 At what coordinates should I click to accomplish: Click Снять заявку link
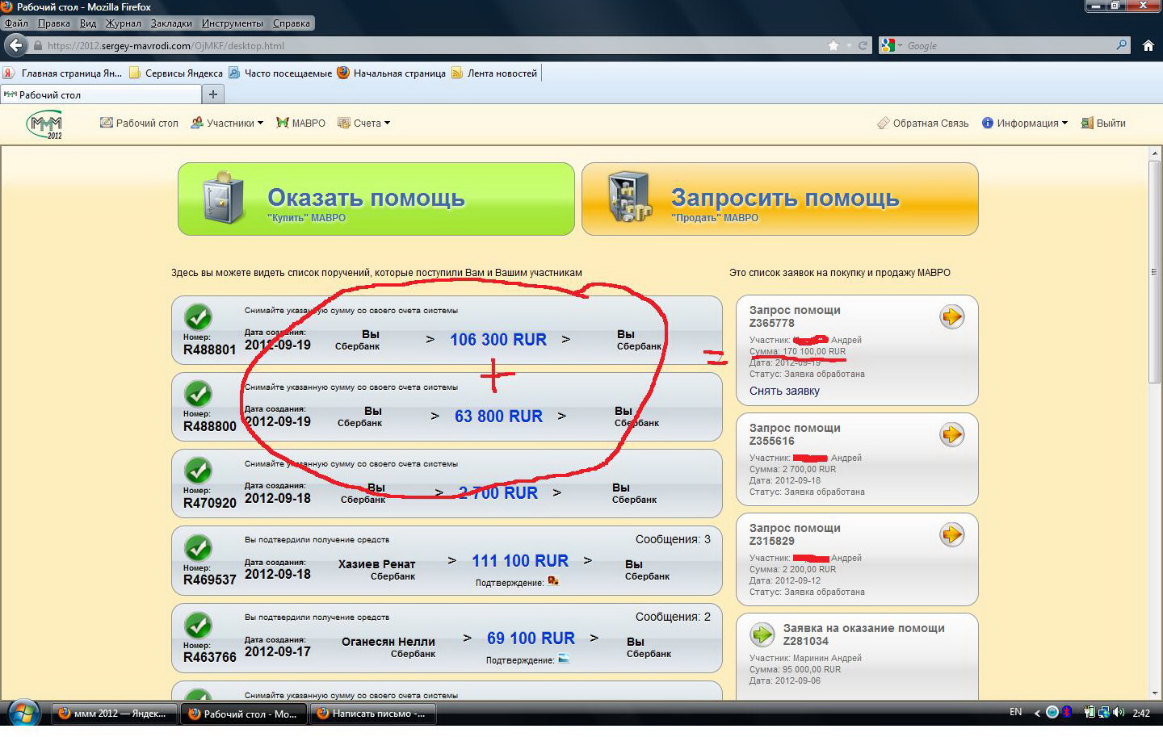(x=784, y=392)
